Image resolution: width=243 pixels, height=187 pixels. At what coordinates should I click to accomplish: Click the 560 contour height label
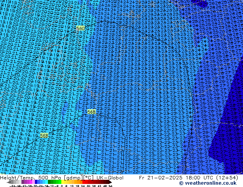point(80,28)
